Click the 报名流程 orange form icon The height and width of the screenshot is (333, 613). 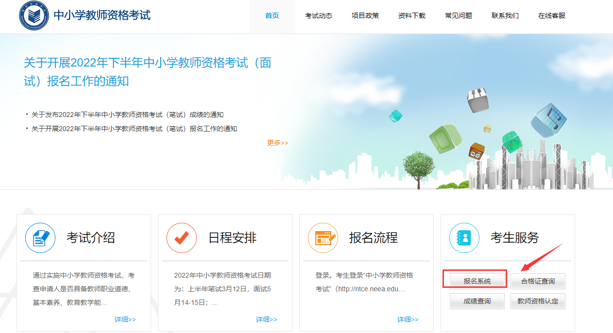(323, 238)
